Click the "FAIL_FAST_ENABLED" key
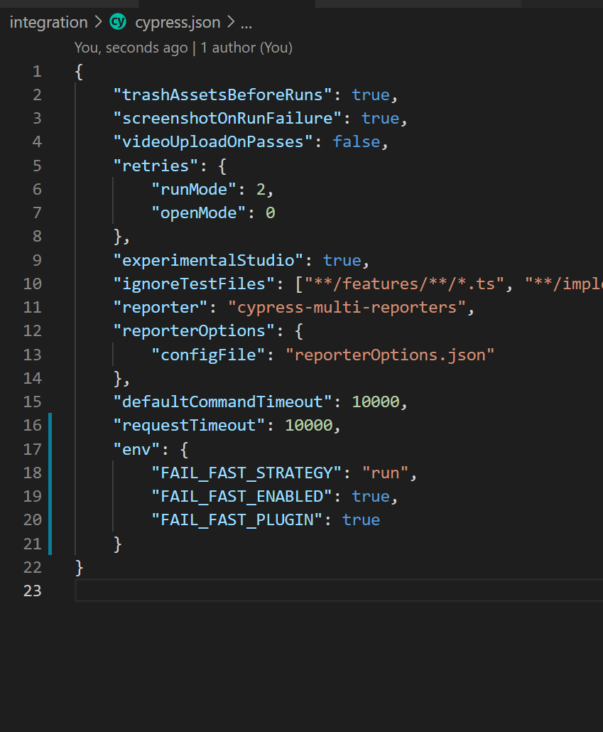The image size is (603, 732). 242,496
